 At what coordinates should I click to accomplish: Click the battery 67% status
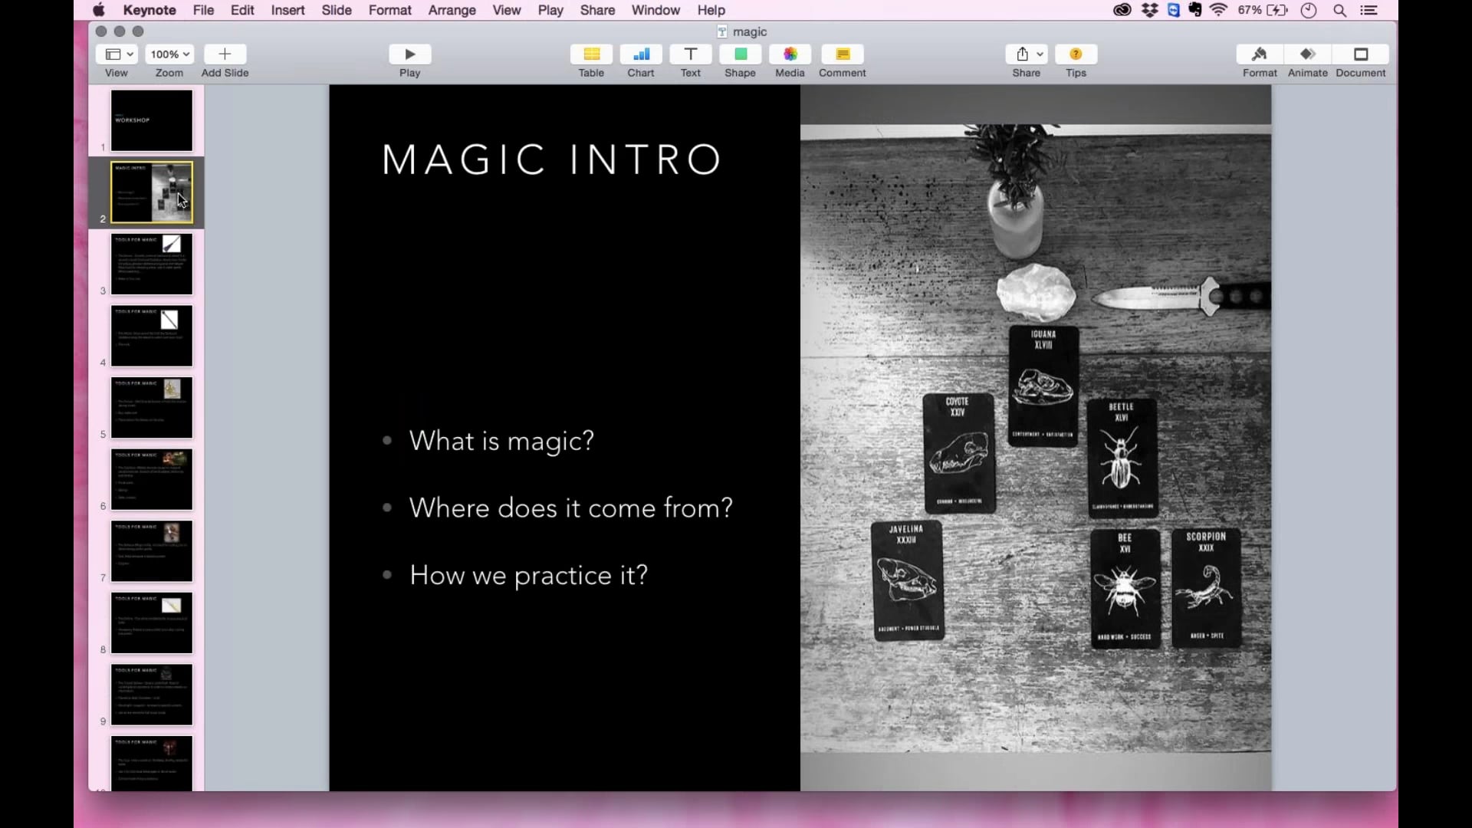tap(1262, 10)
